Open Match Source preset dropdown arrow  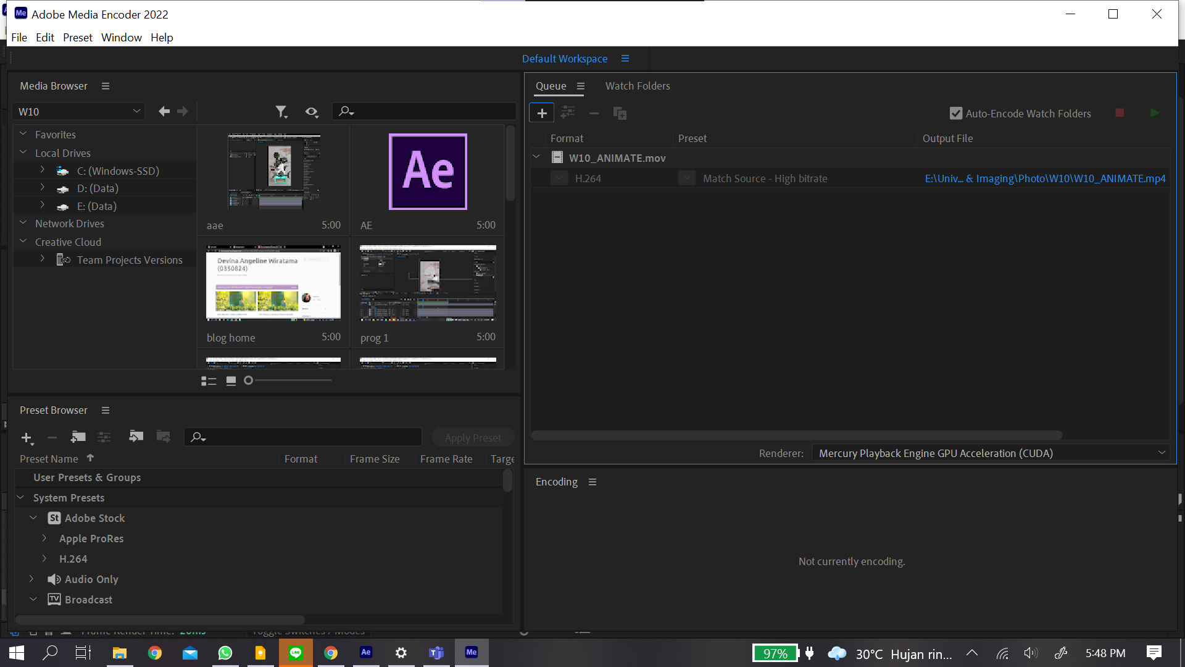[687, 178]
